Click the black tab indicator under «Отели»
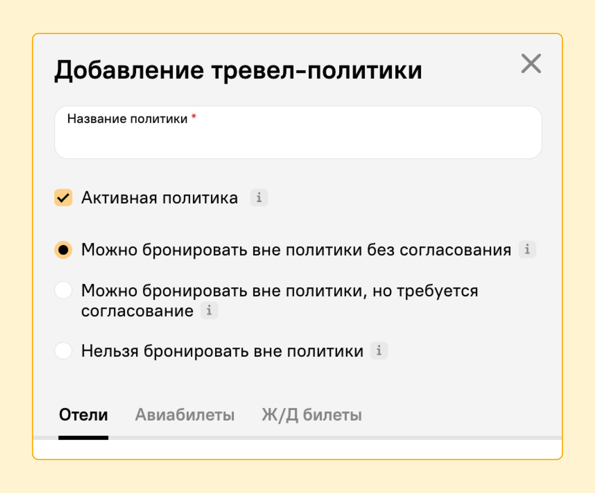This screenshot has height=493, width=595. 83,437
